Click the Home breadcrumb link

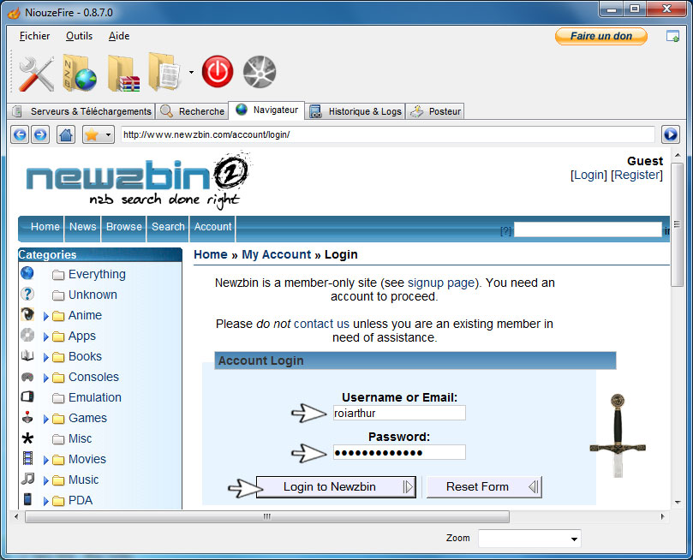(211, 255)
